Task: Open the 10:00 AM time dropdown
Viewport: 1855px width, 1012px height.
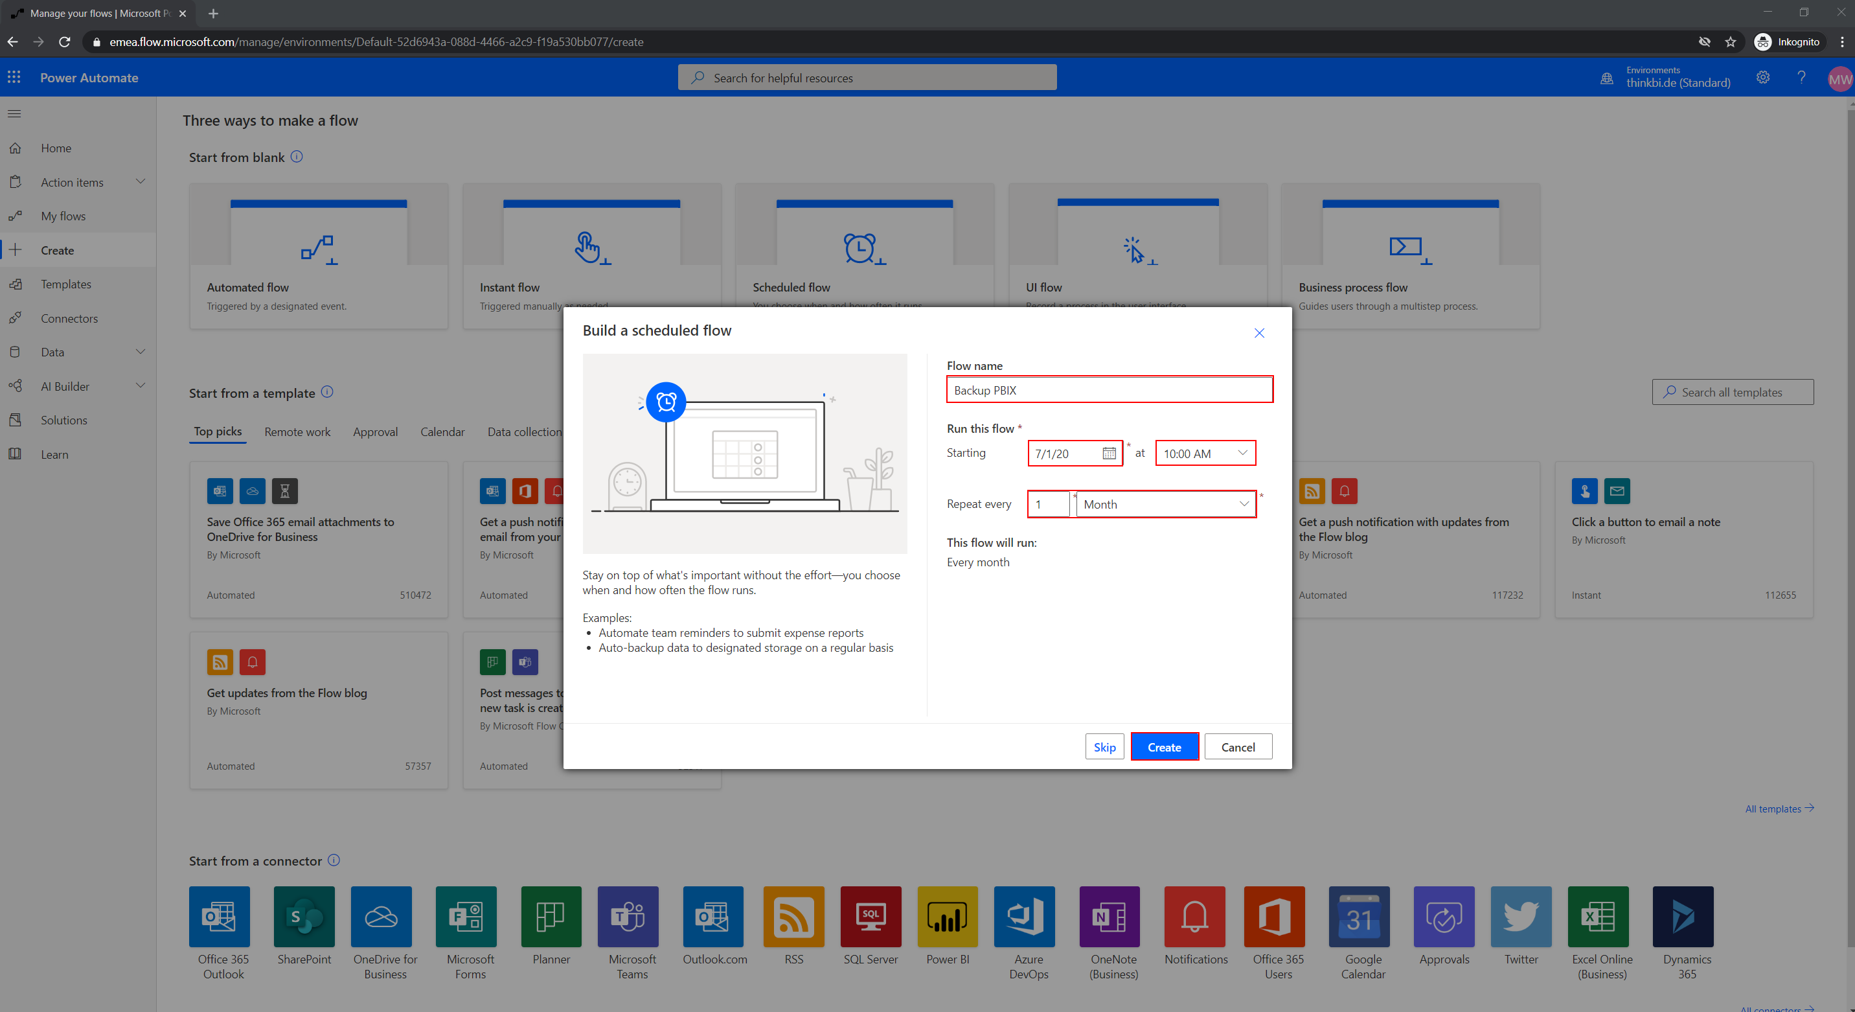Action: click(x=1205, y=453)
